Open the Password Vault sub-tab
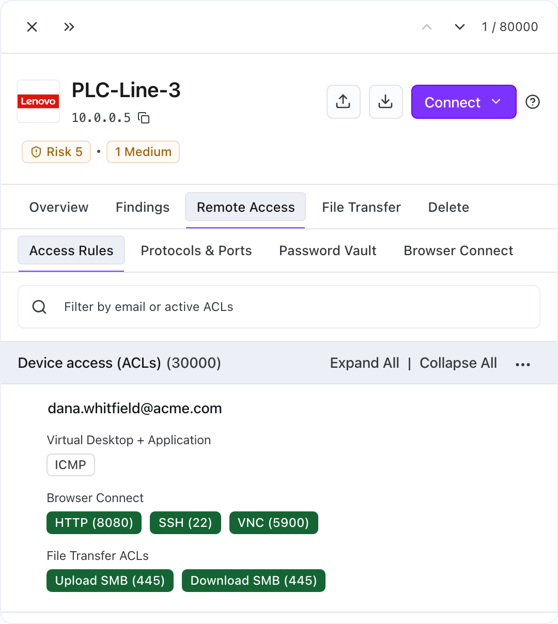 click(328, 251)
